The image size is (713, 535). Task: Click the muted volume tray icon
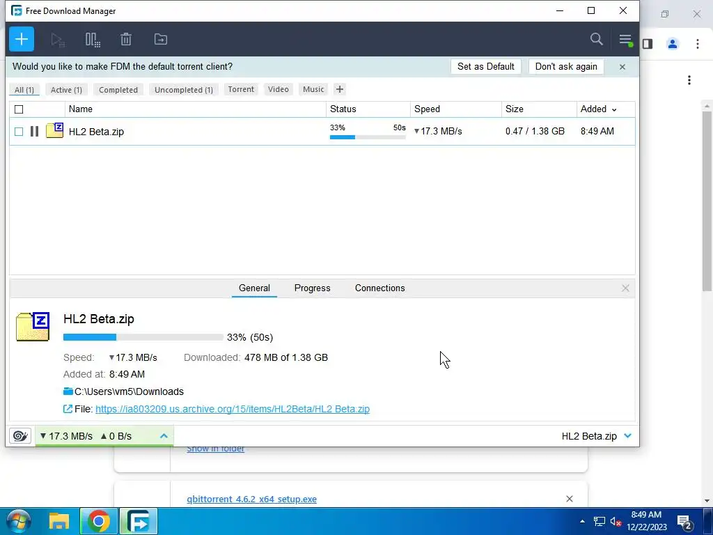[x=616, y=522]
